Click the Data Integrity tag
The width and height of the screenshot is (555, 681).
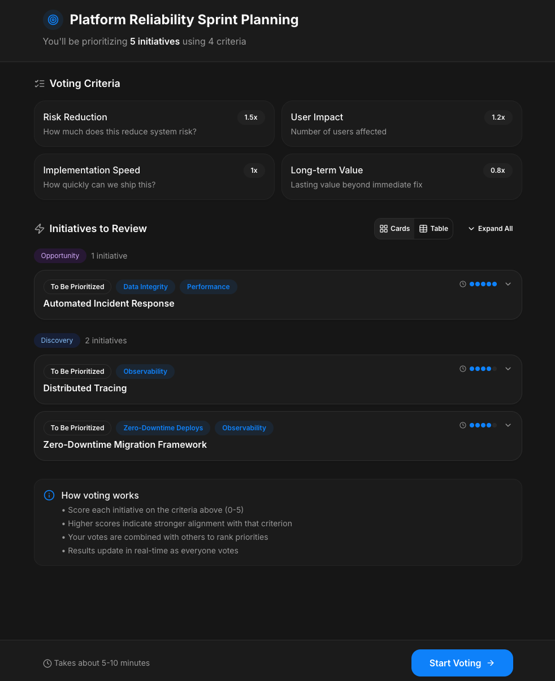145,287
